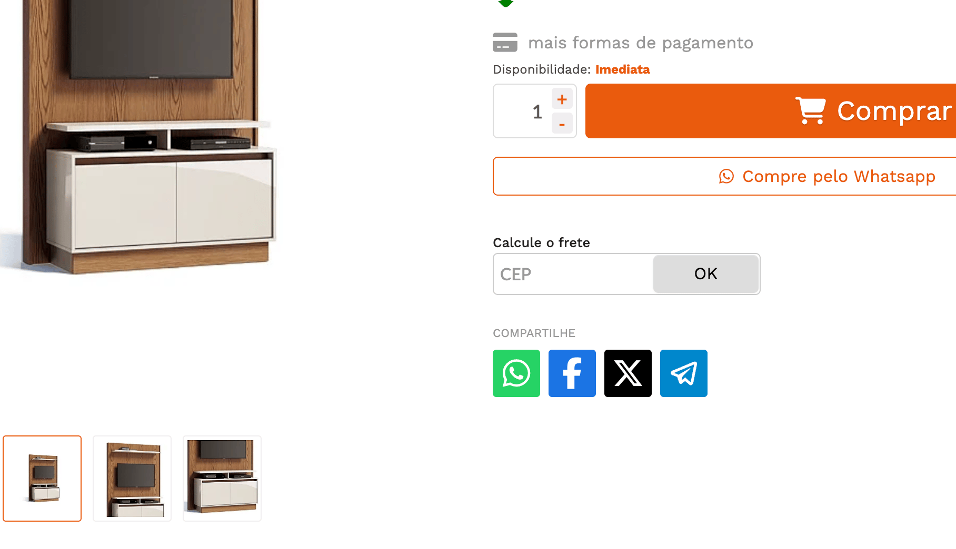Select third close-up product thumbnail

pos(222,479)
